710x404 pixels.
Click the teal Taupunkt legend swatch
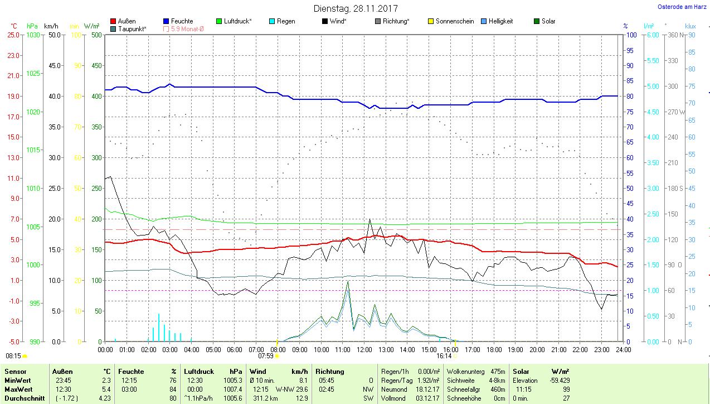click(x=114, y=28)
